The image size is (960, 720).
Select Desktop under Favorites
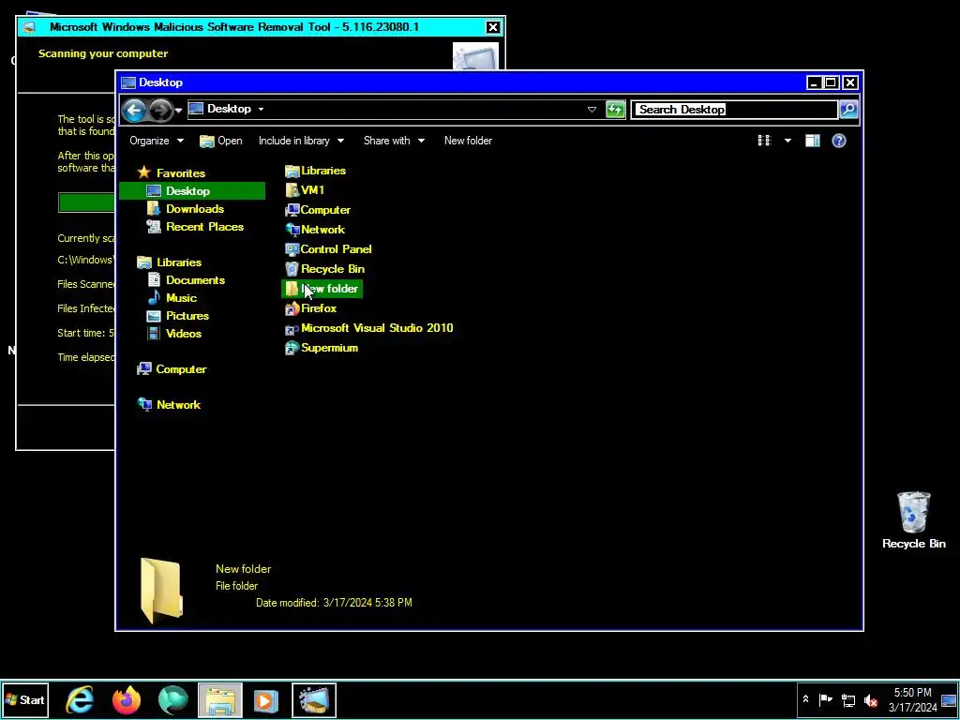pyautogui.click(x=191, y=191)
